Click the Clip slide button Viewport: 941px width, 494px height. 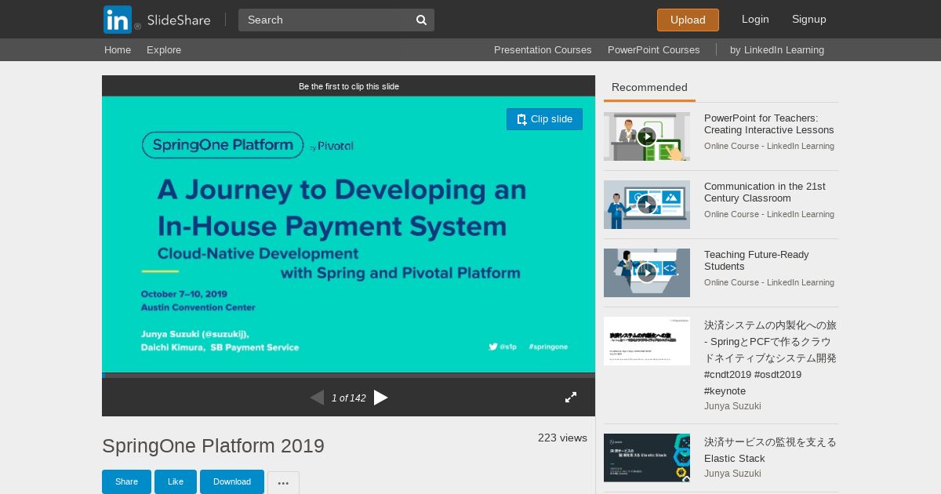tap(544, 119)
